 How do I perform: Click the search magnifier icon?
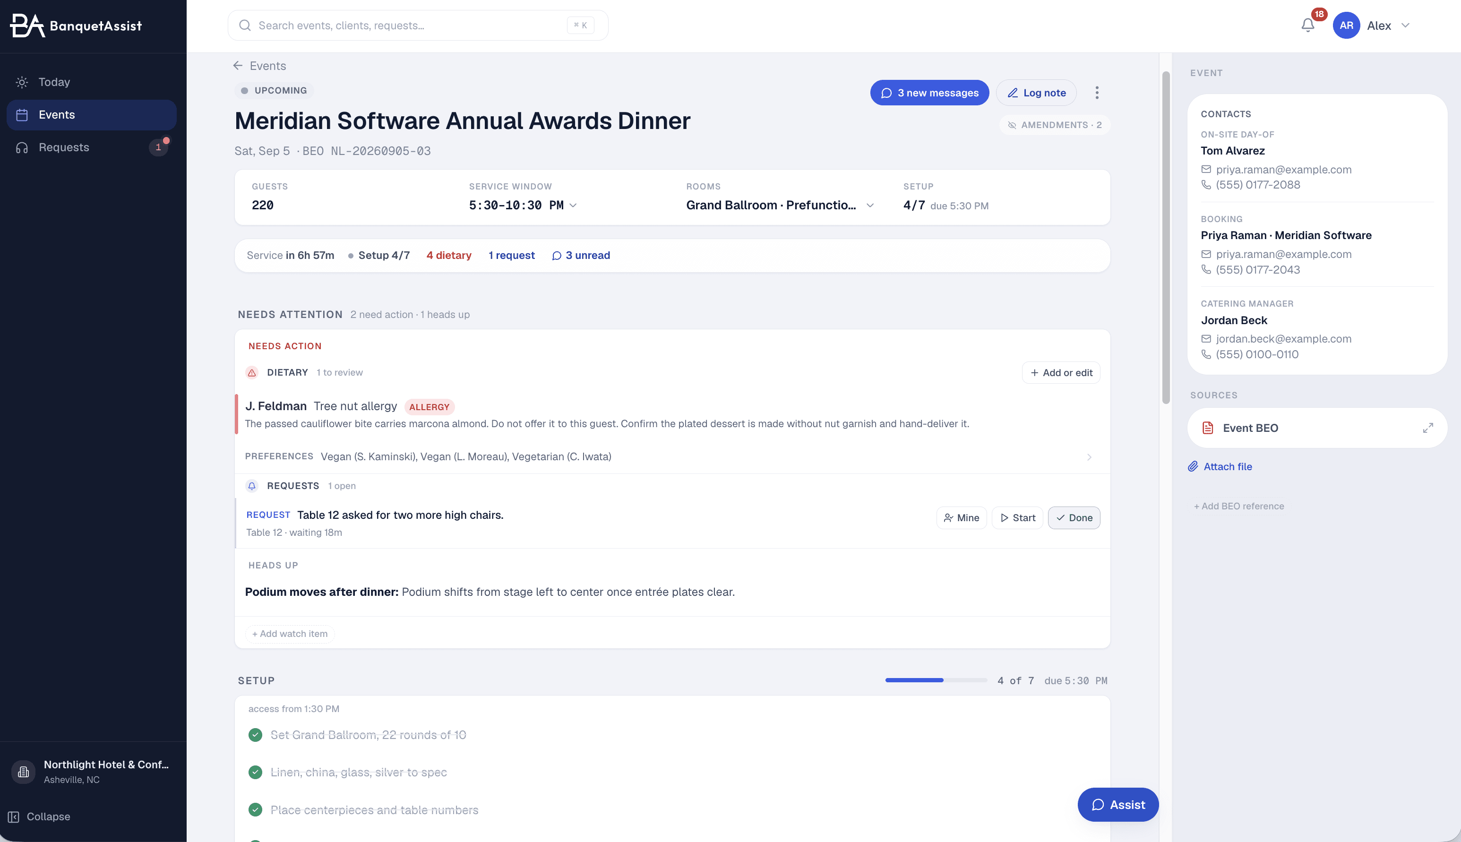pyautogui.click(x=245, y=26)
